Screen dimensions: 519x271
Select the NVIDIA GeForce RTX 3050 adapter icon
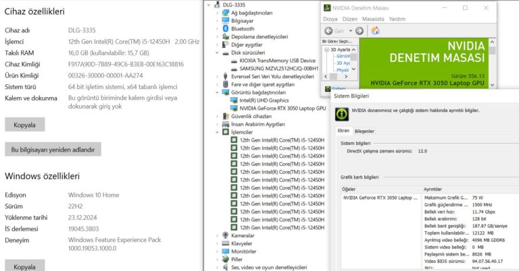234,108
